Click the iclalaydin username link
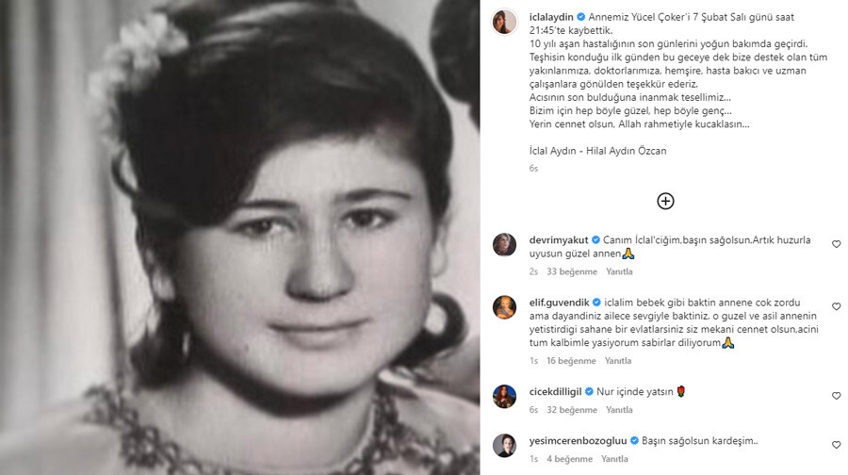This screenshot has height=475, width=848. pos(551,17)
